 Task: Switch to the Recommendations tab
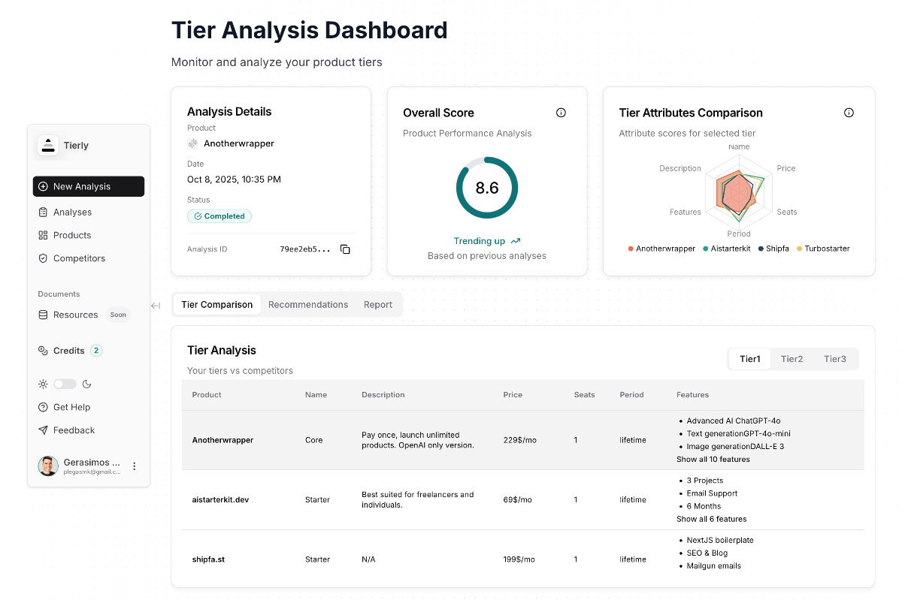coord(308,304)
